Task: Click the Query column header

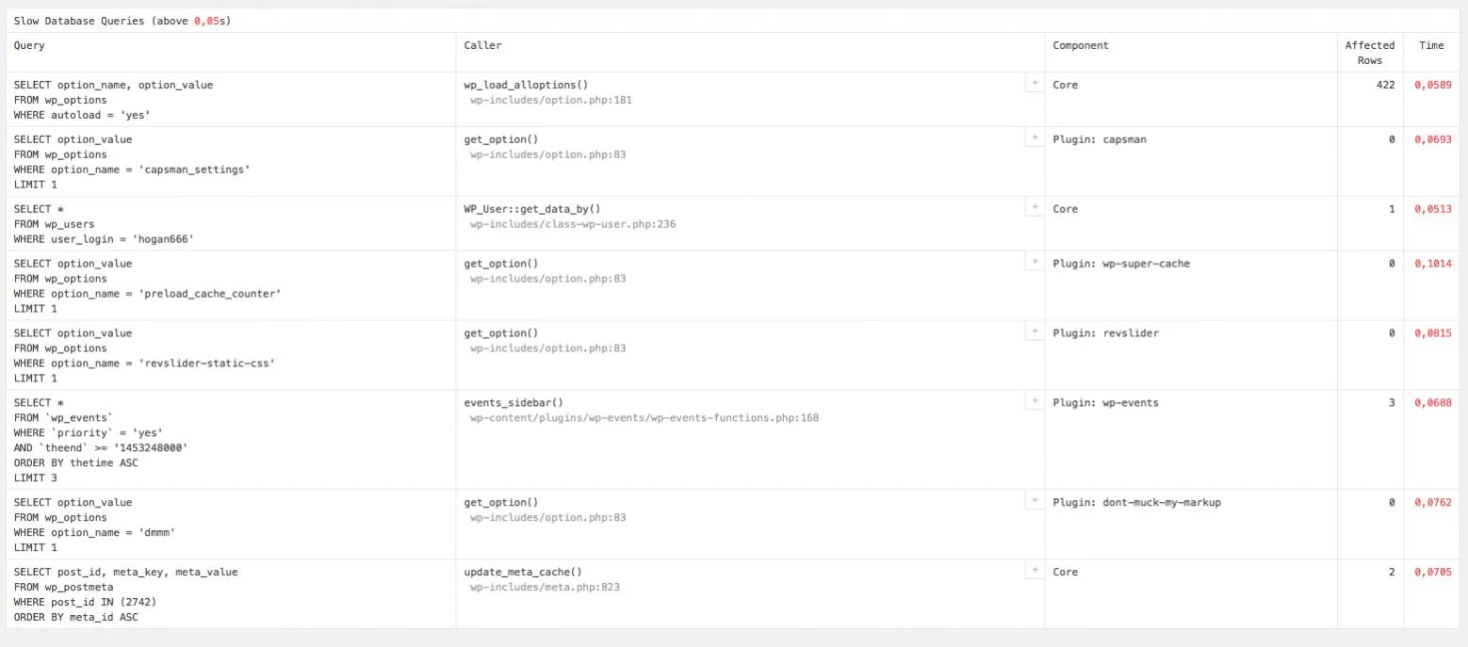Action: tap(29, 45)
